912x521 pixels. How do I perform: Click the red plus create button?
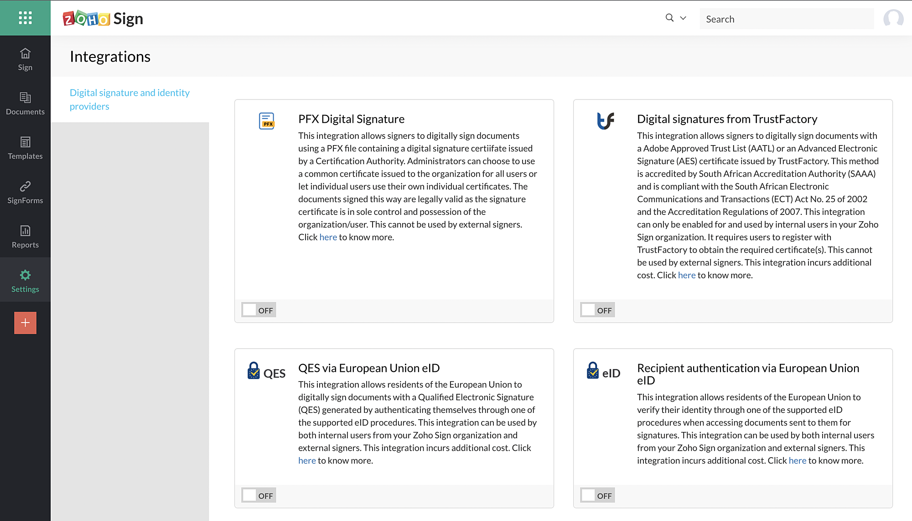point(25,323)
